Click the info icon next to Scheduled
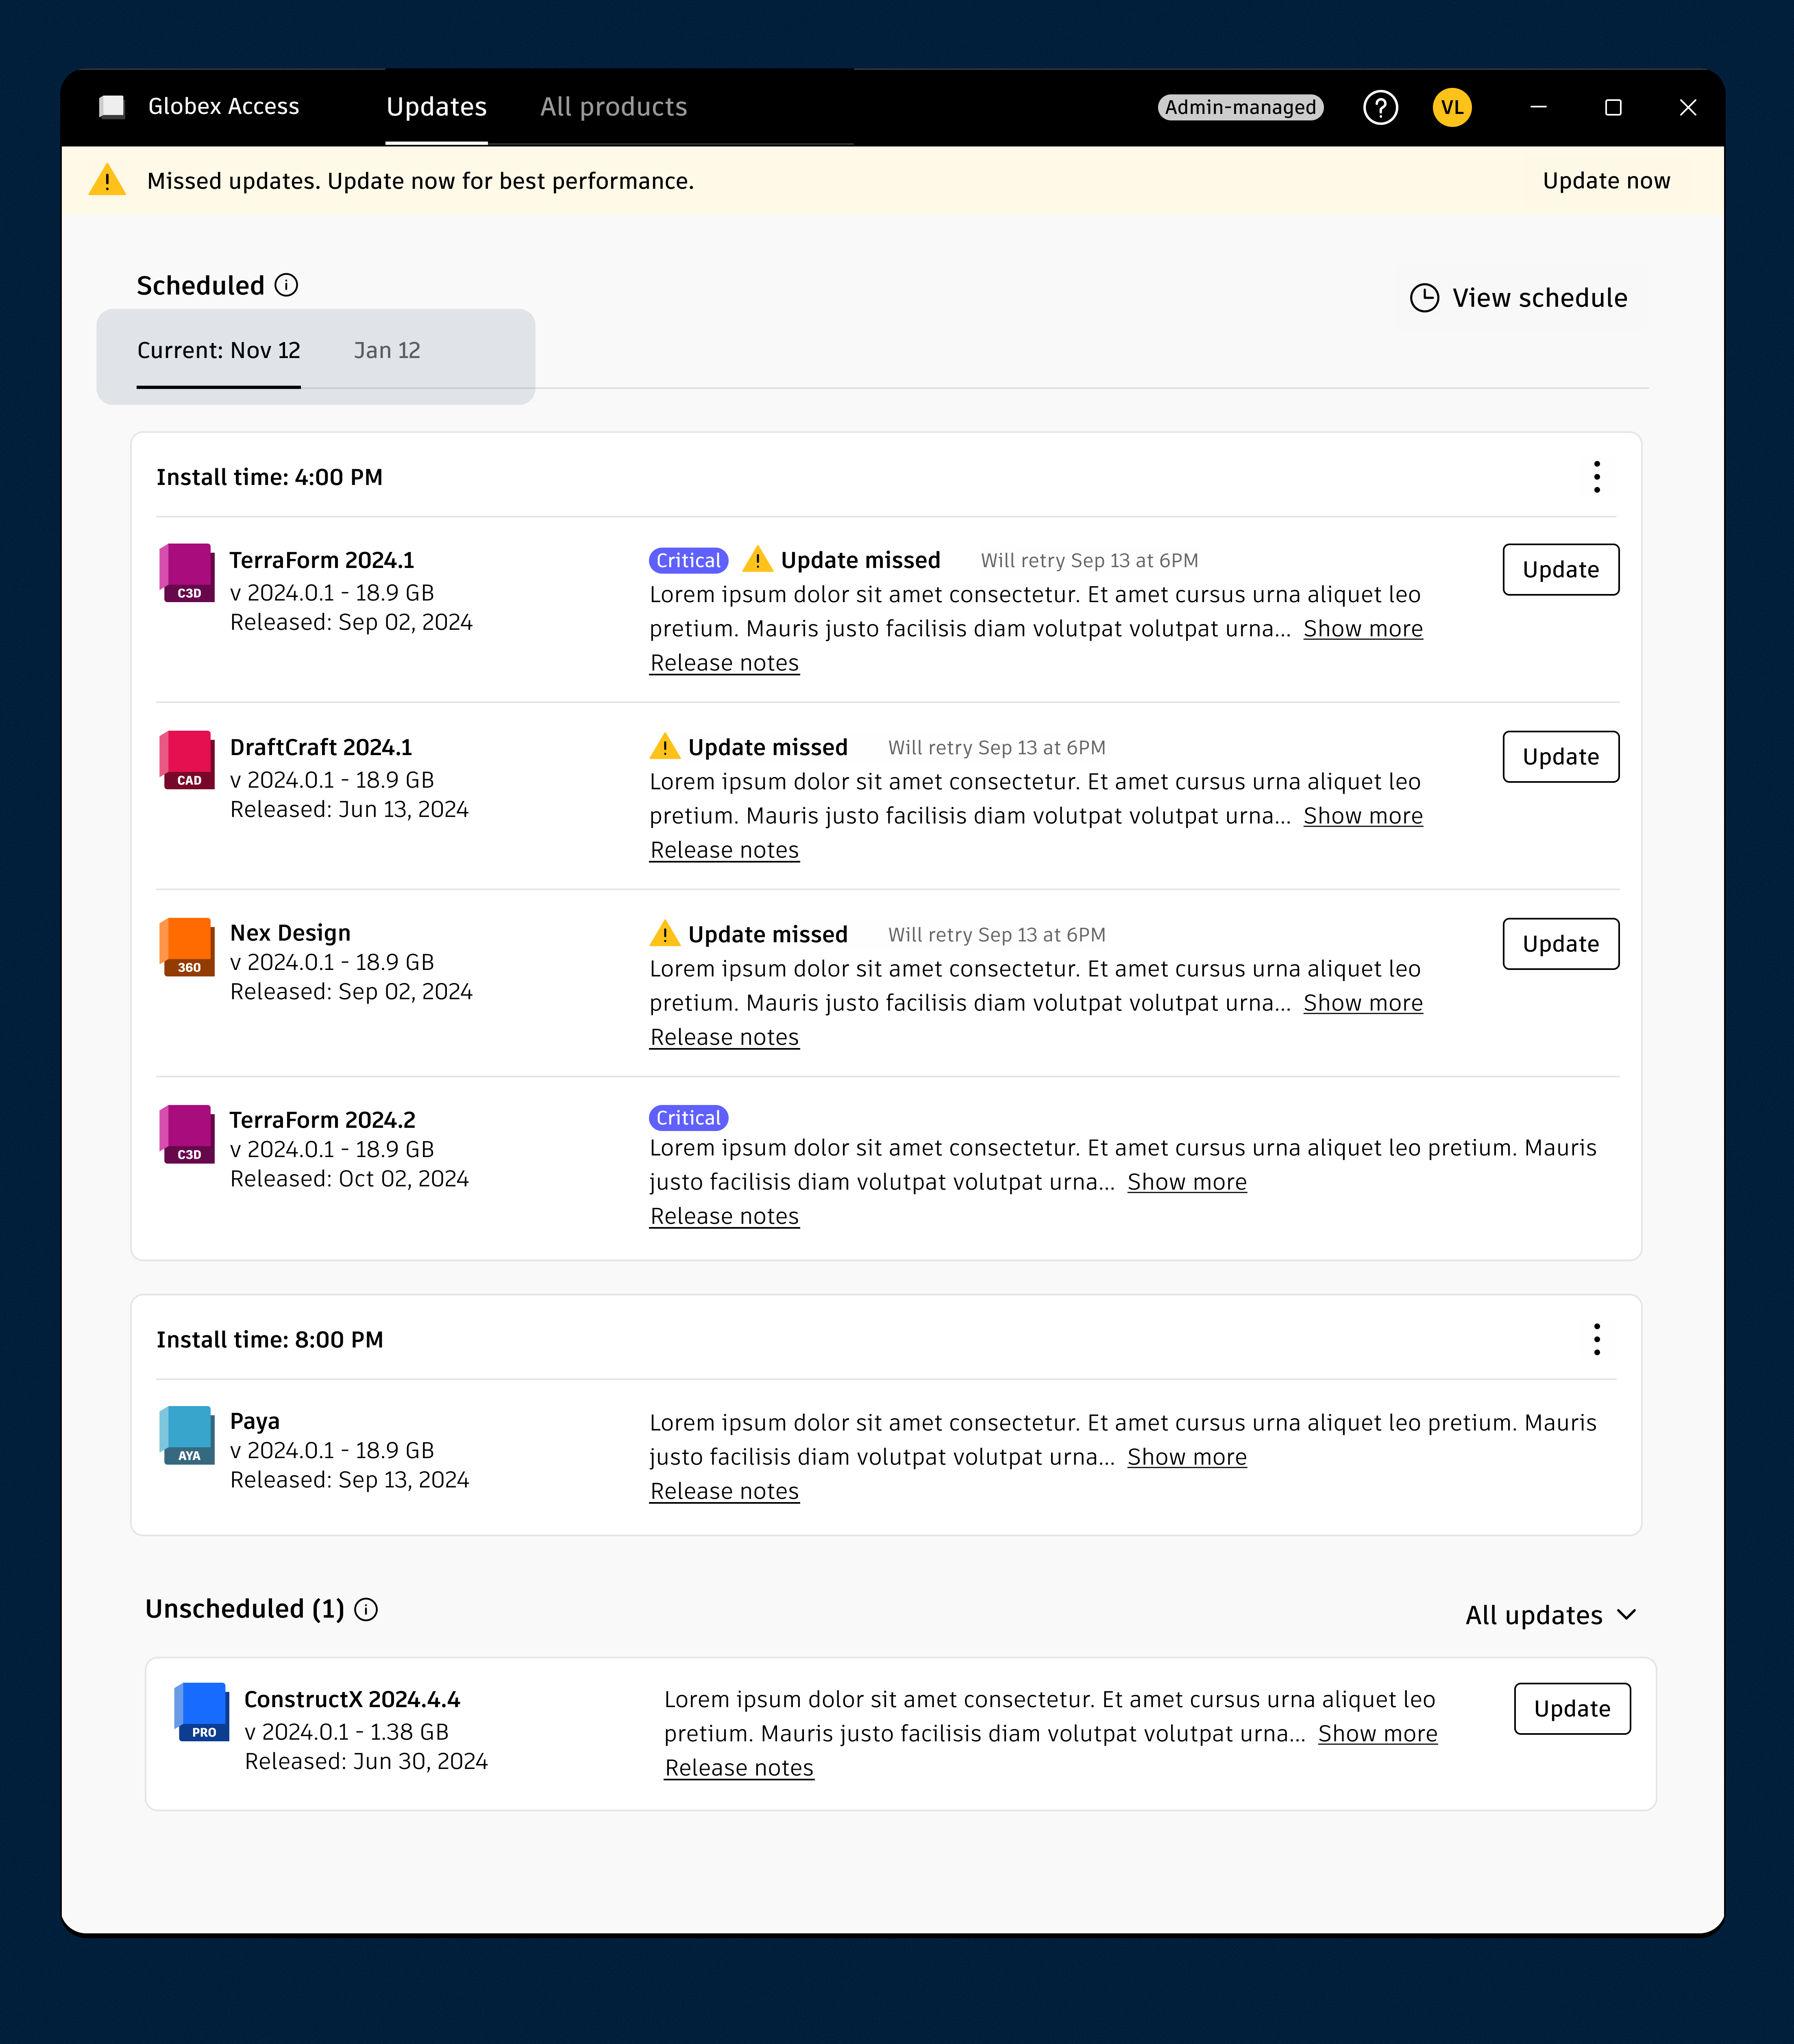The image size is (1794, 2044). pyautogui.click(x=286, y=286)
